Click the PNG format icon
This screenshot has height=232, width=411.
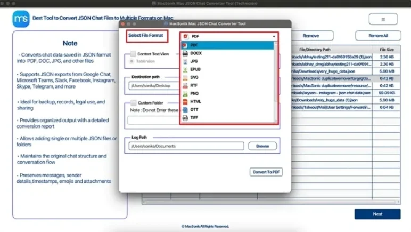185,93
